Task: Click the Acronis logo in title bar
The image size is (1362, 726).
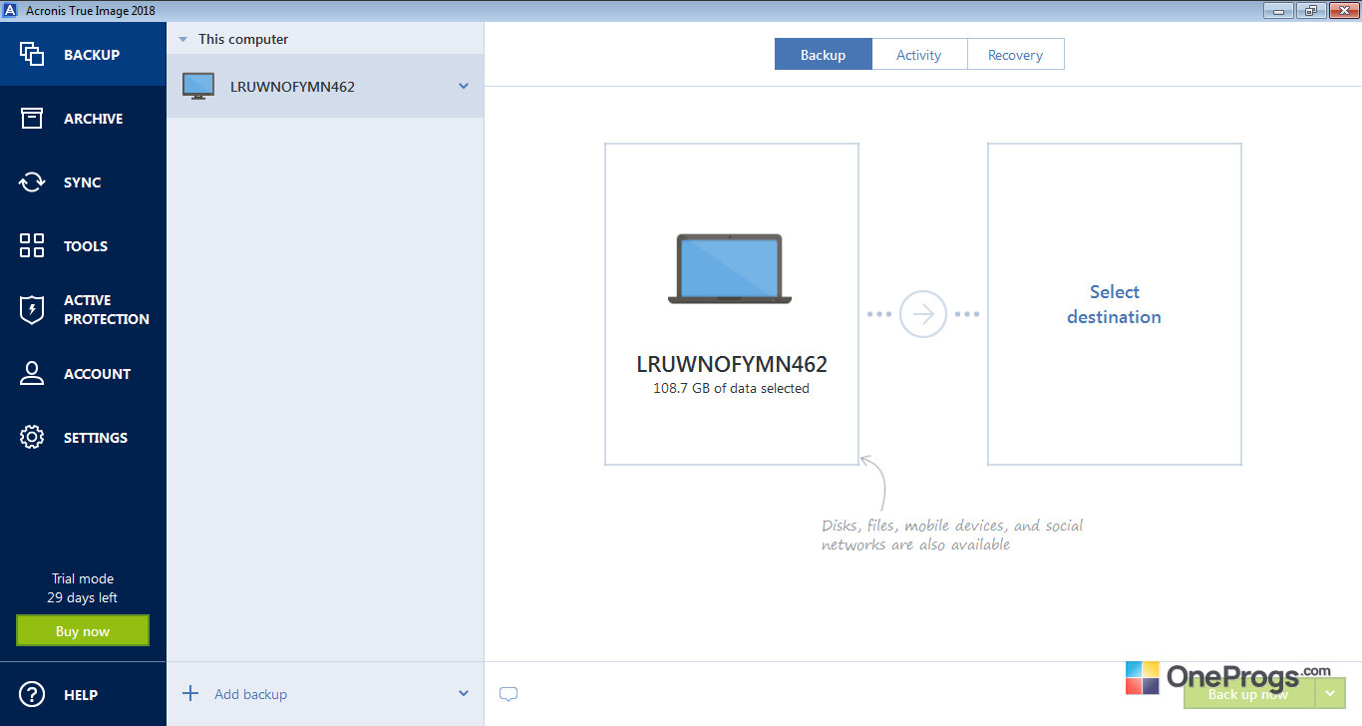Action: tap(12, 10)
